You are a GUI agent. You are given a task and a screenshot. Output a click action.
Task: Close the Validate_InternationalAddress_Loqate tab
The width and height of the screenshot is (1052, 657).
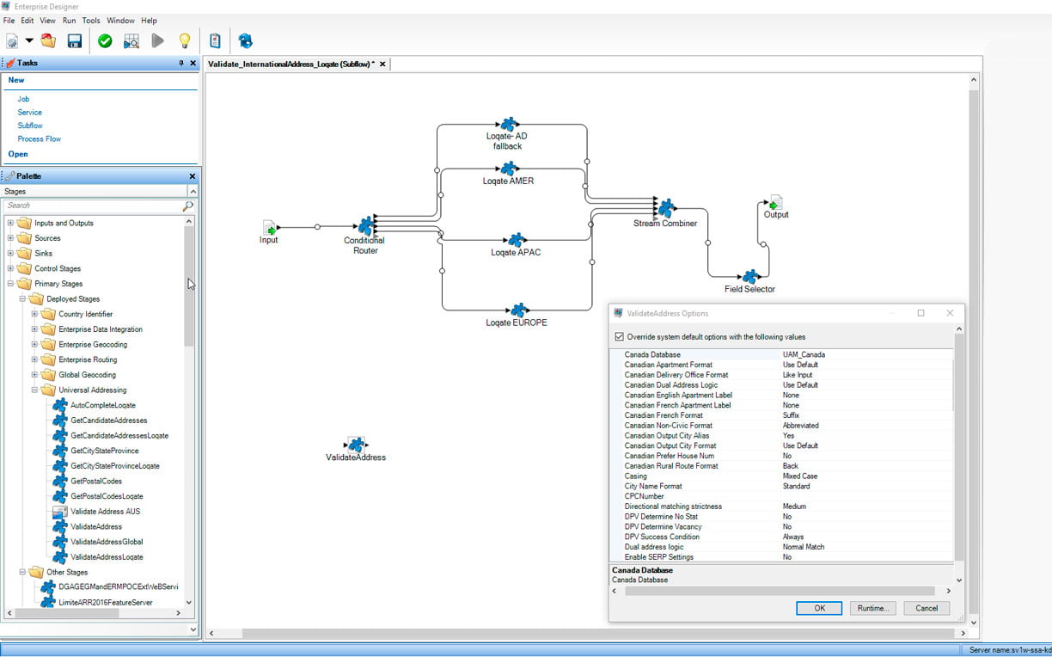382,64
